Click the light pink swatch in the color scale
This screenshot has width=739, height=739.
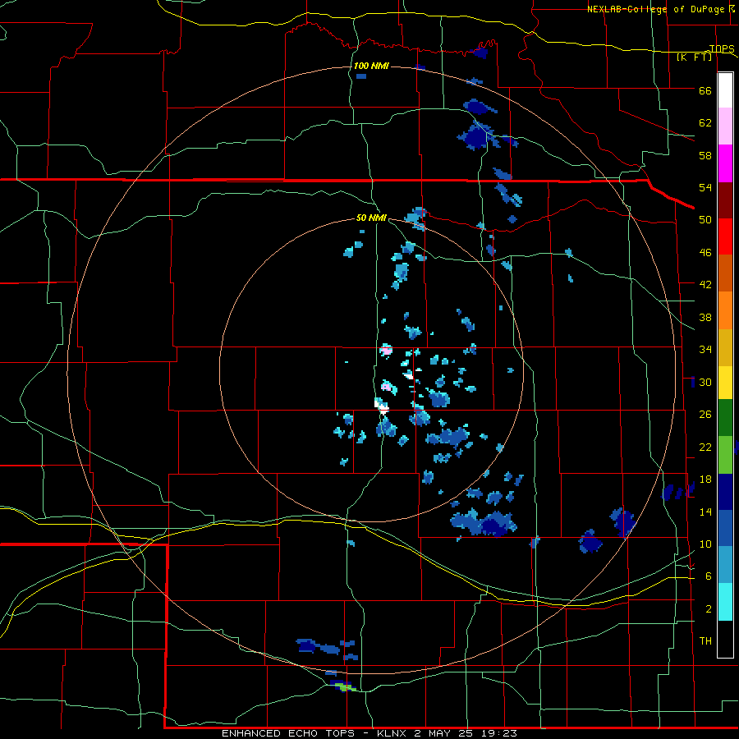725,126
